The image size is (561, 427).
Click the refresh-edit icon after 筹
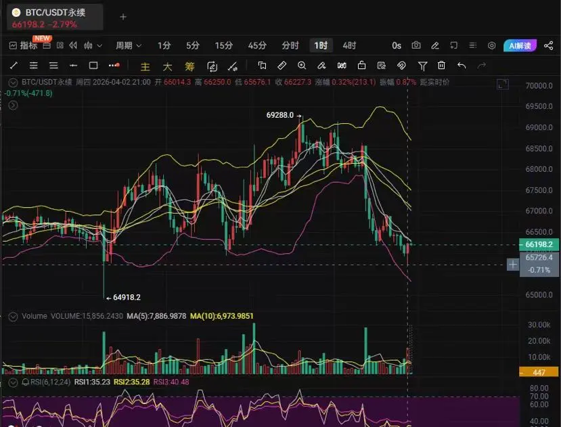212,66
